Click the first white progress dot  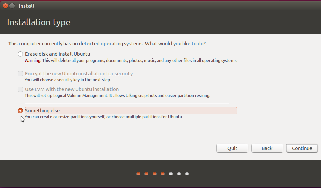(x=171, y=174)
